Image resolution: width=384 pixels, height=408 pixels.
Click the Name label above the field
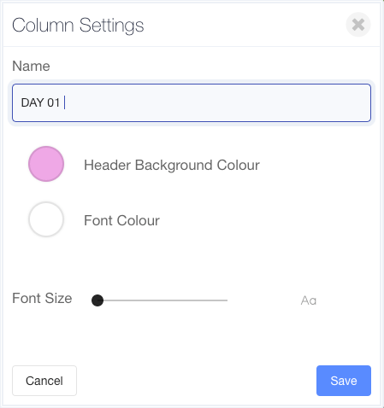31,66
